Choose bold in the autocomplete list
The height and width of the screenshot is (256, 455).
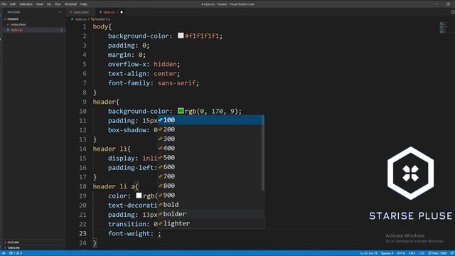(210, 205)
